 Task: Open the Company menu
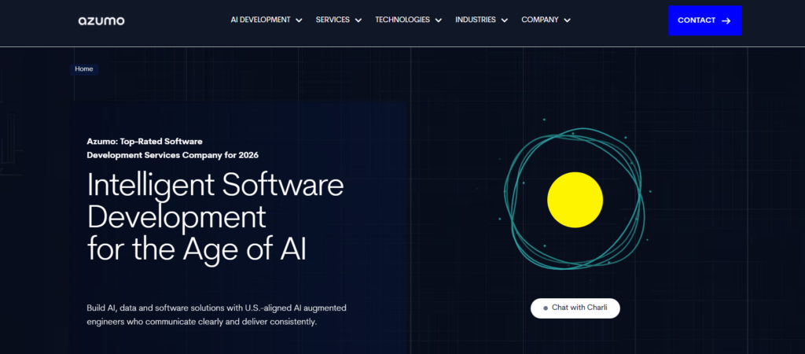(540, 20)
